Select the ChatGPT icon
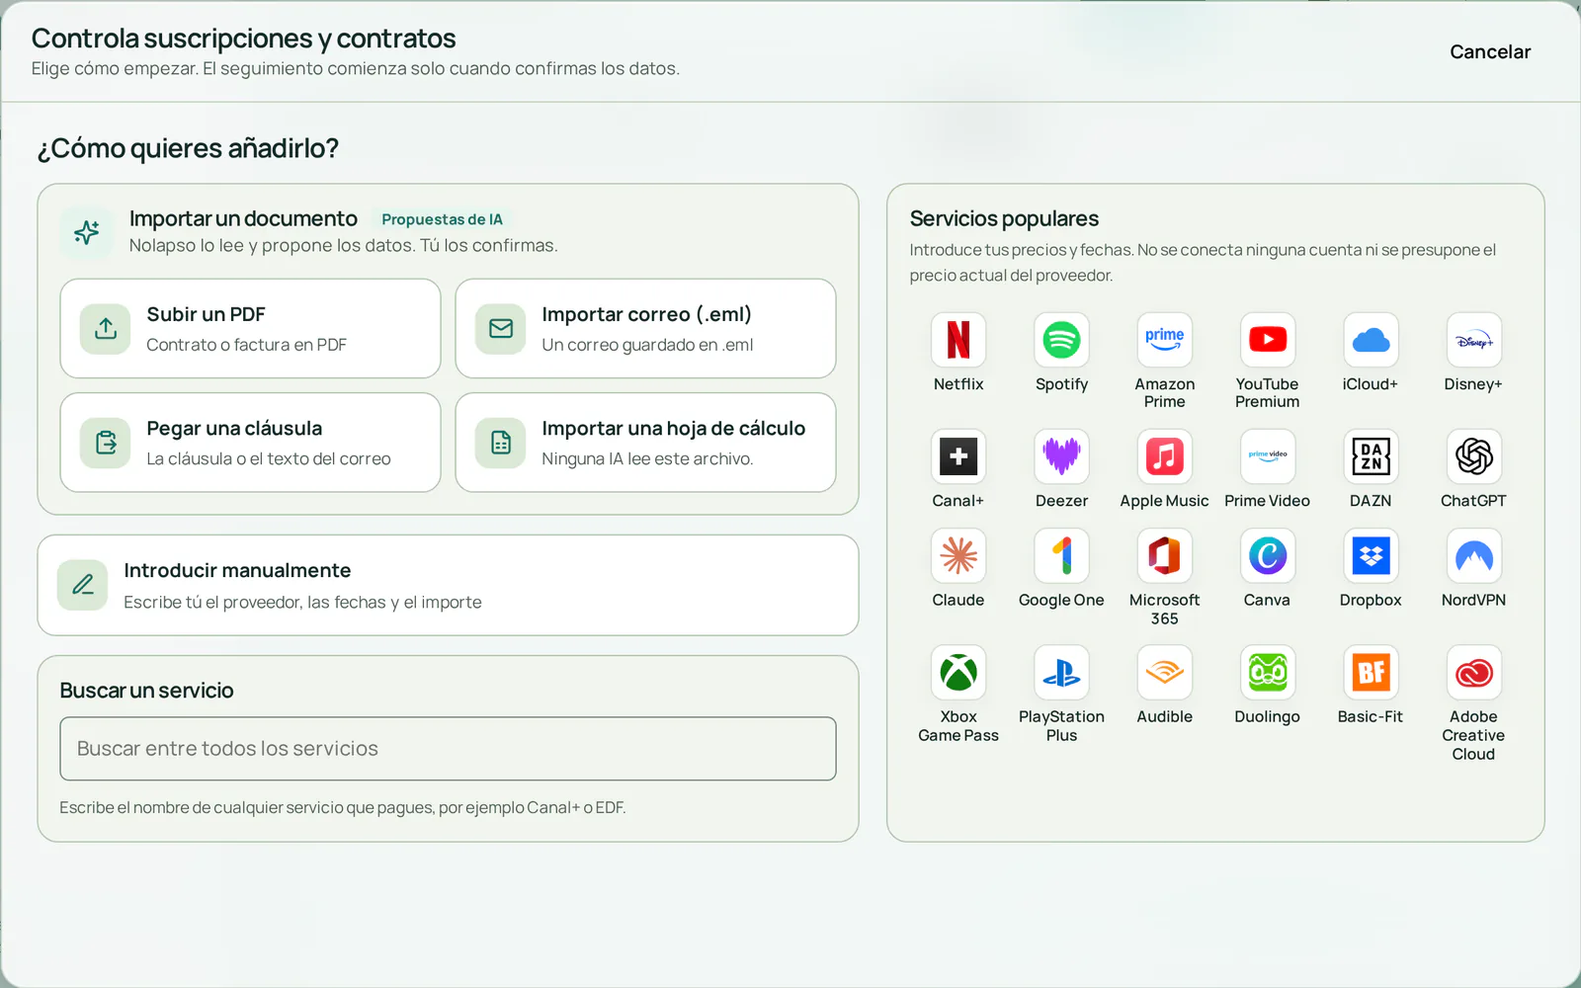Image resolution: width=1581 pixels, height=988 pixels. [x=1473, y=456]
